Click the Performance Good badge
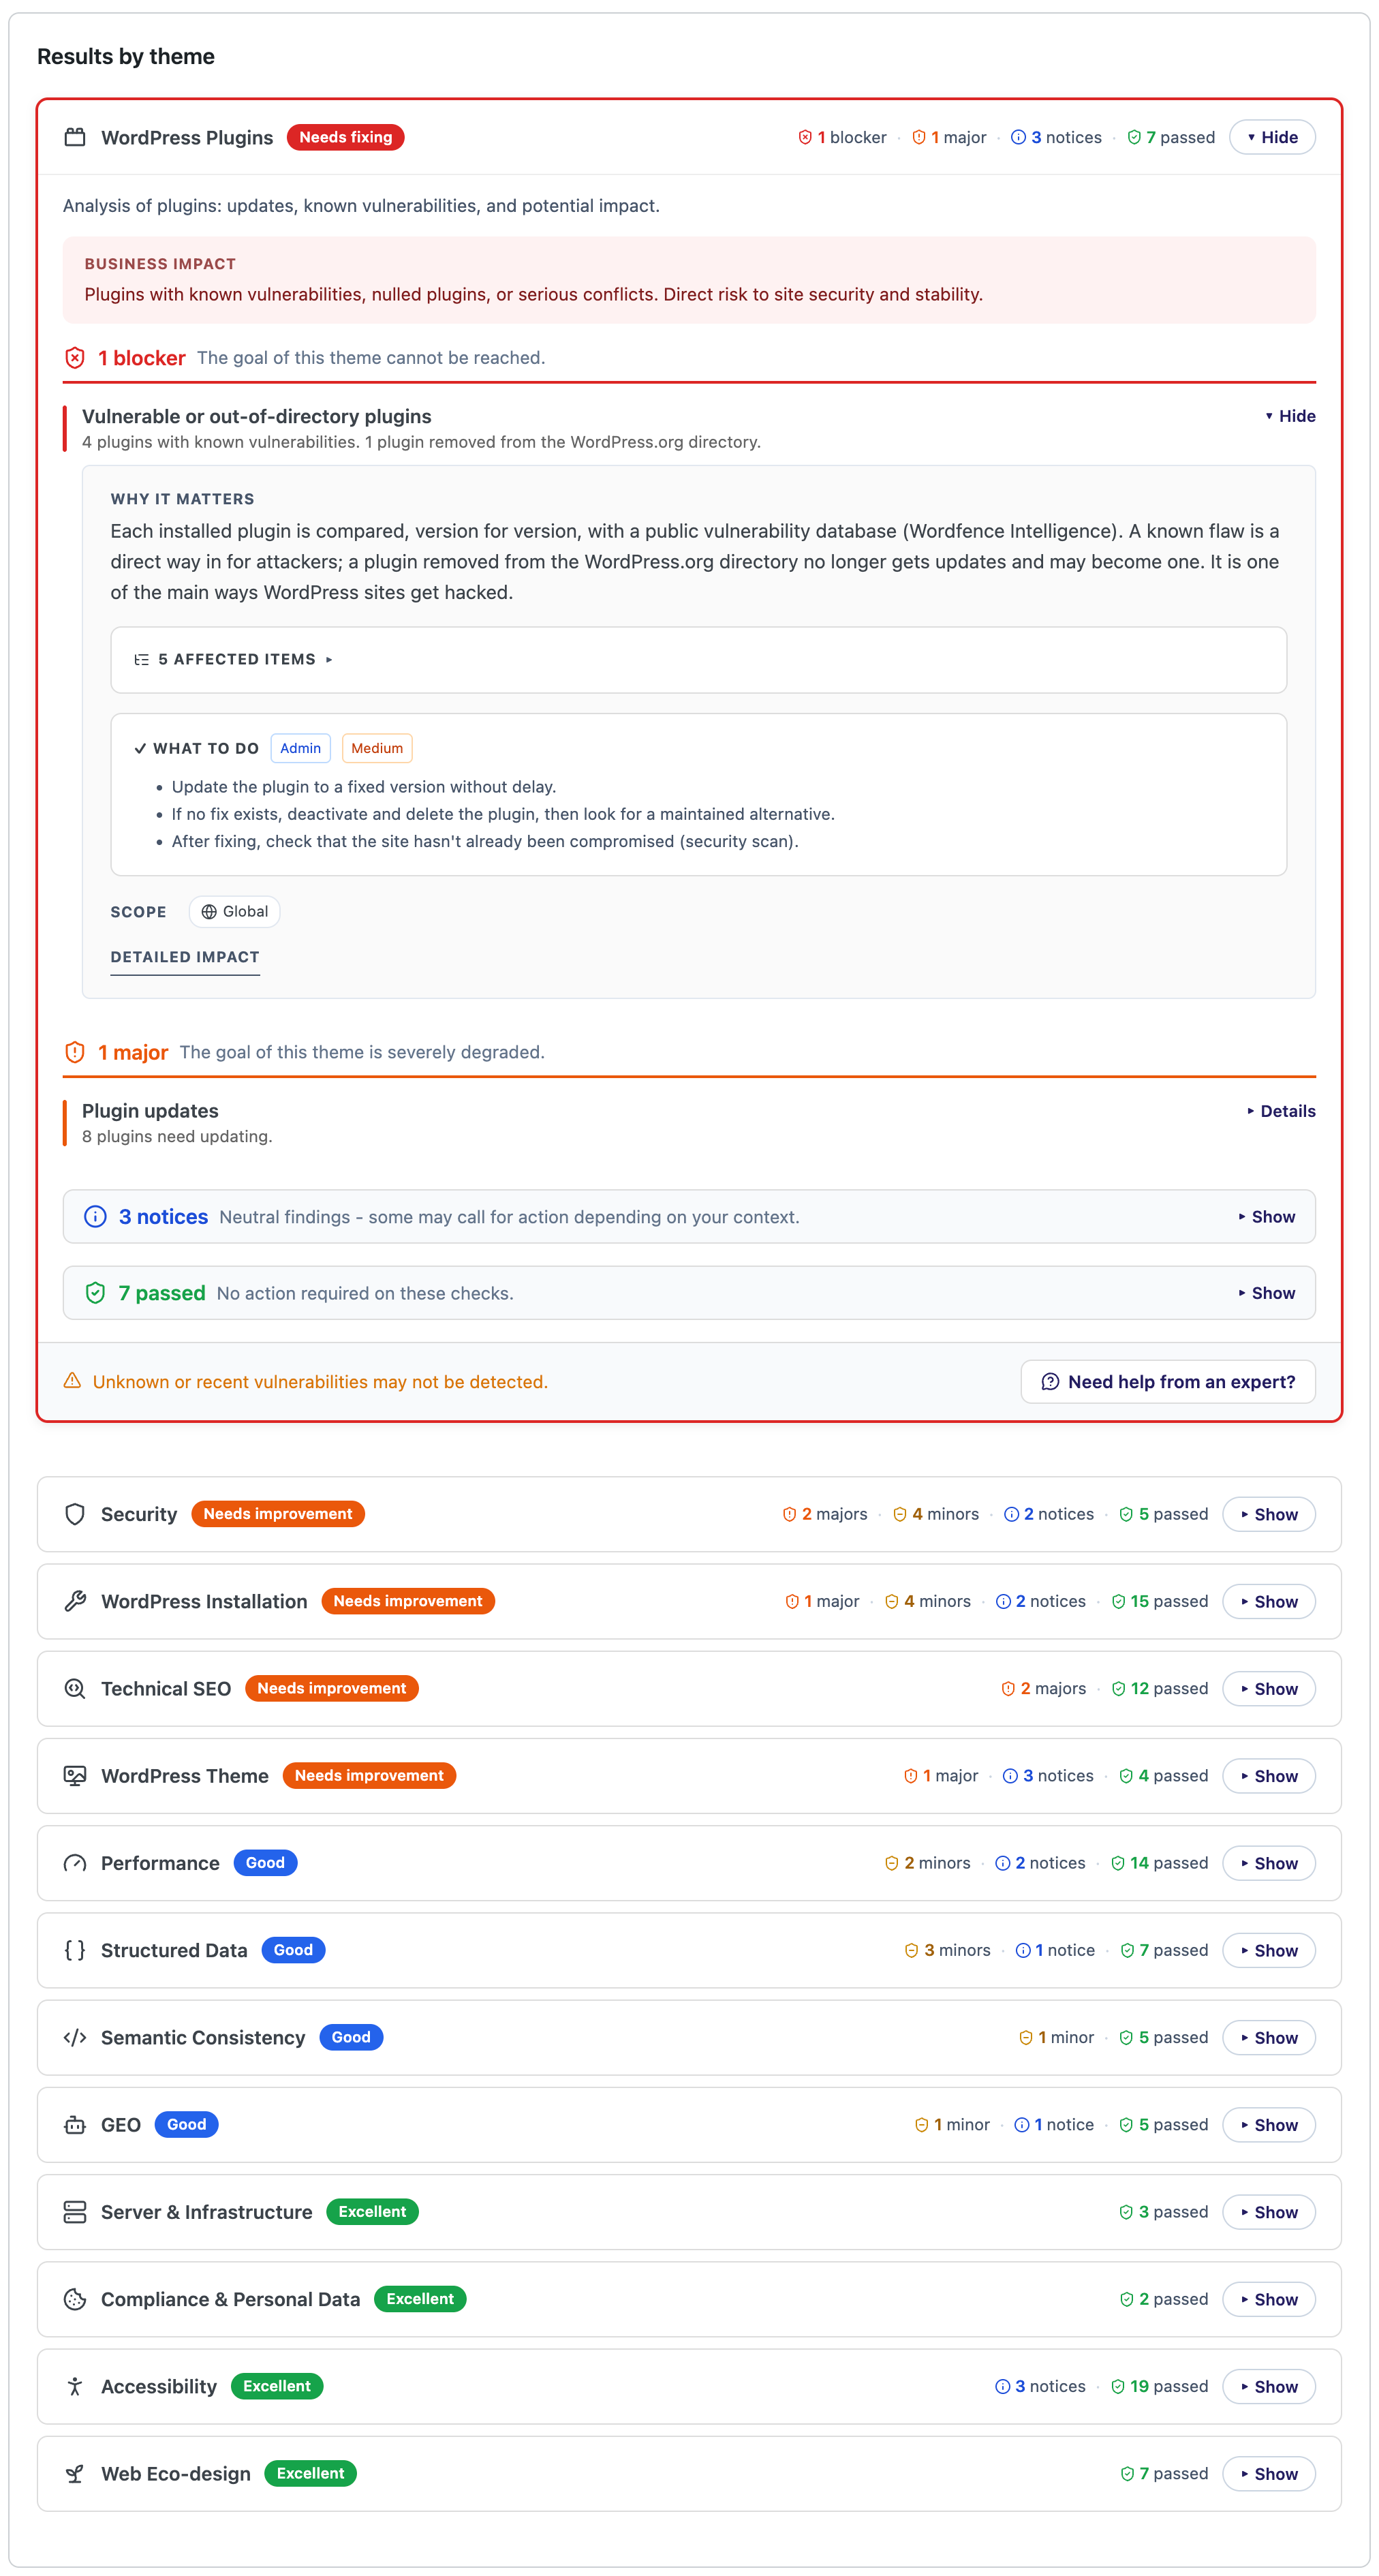Image resolution: width=1379 pixels, height=2576 pixels. (x=265, y=1863)
